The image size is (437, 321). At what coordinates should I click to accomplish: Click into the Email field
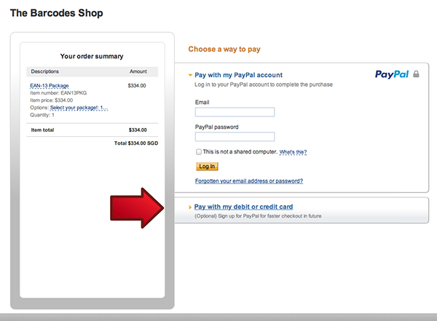pyautogui.click(x=235, y=112)
